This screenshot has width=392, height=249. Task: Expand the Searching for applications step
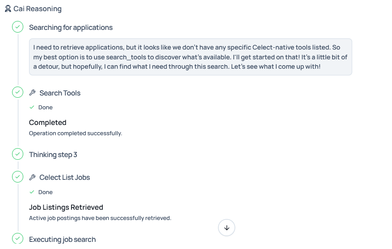click(x=71, y=28)
